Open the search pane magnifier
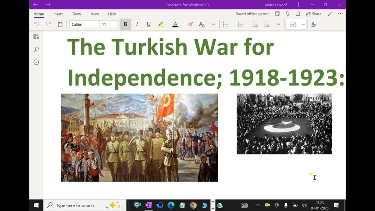This screenshot has height=211, width=375. (x=36, y=49)
